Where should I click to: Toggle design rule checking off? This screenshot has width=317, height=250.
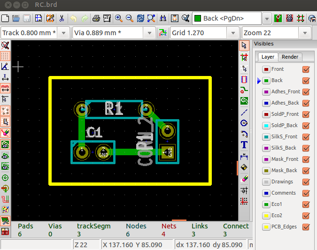(x=5, y=45)
